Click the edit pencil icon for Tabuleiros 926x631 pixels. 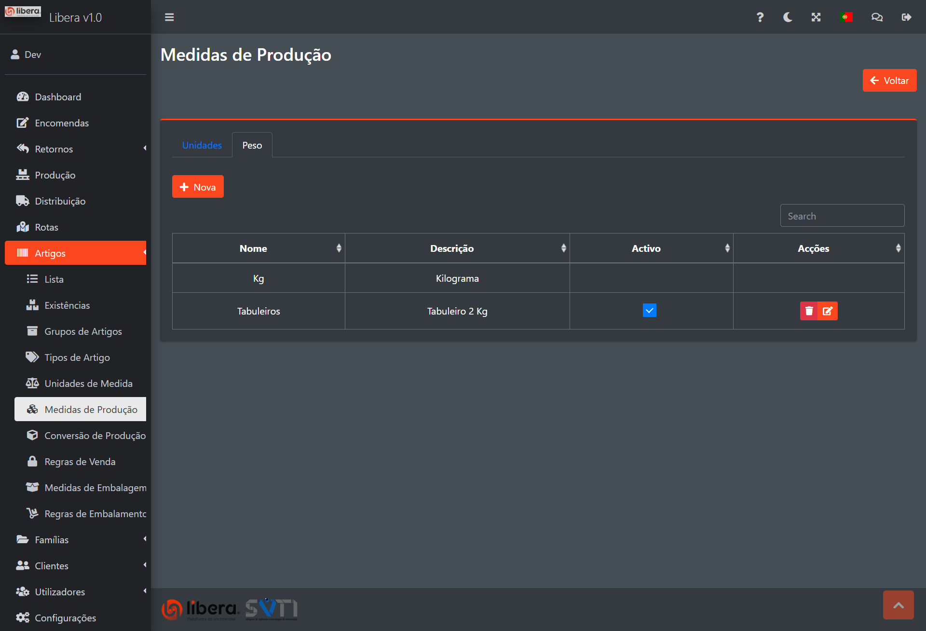pyautogui.click(x=828, y=311)
